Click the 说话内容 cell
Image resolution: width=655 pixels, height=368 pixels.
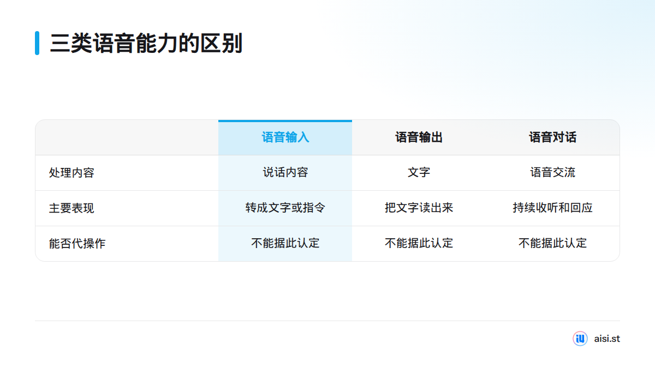[285, 173]
